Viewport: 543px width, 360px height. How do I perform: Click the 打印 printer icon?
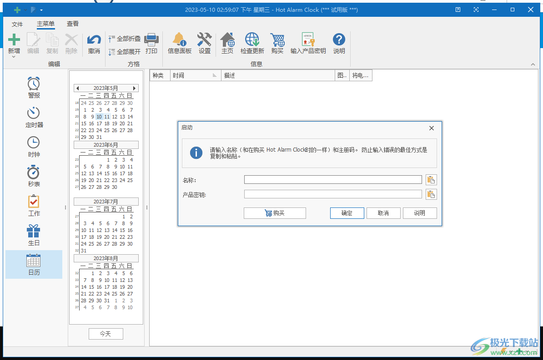point(151,39)
